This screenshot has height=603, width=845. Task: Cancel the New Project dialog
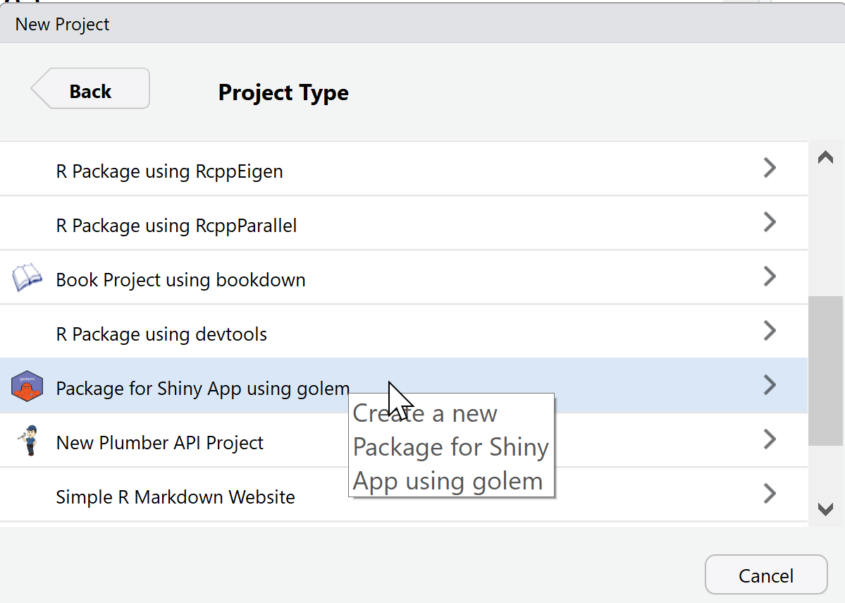coord(766,575)
